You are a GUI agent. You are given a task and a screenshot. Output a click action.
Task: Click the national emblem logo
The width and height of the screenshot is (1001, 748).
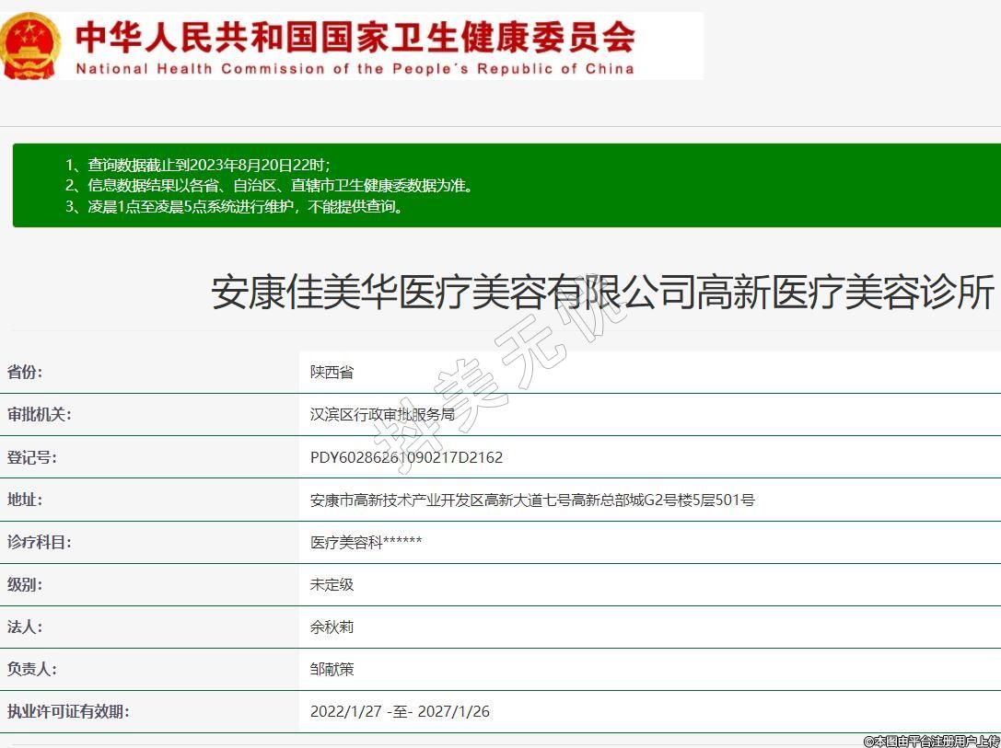[30, 45]
